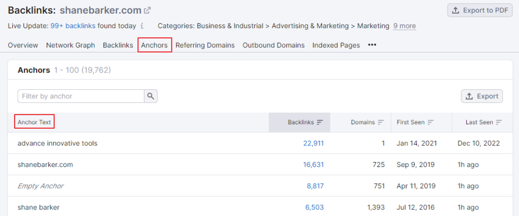Click the Apr 11, 2019 date cell
The image size is (519, 216).
pos(417,186)
